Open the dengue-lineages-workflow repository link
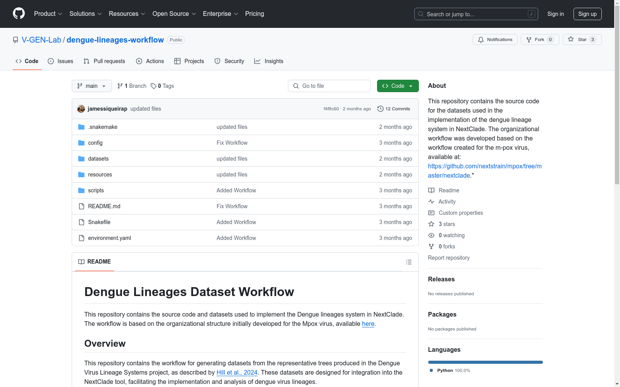620x387 pixels. 115,40
